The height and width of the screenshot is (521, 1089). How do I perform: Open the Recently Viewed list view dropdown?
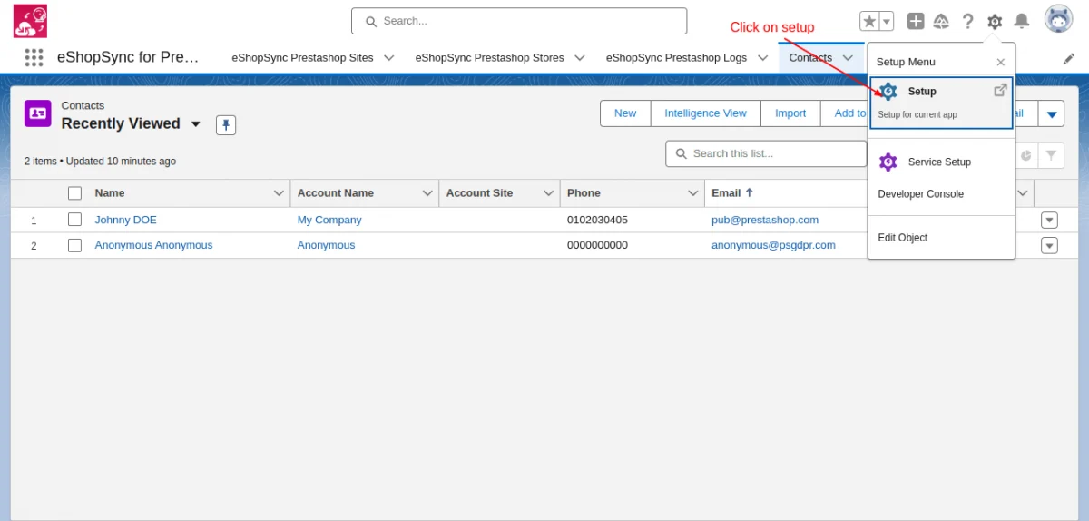coord(196,124)
